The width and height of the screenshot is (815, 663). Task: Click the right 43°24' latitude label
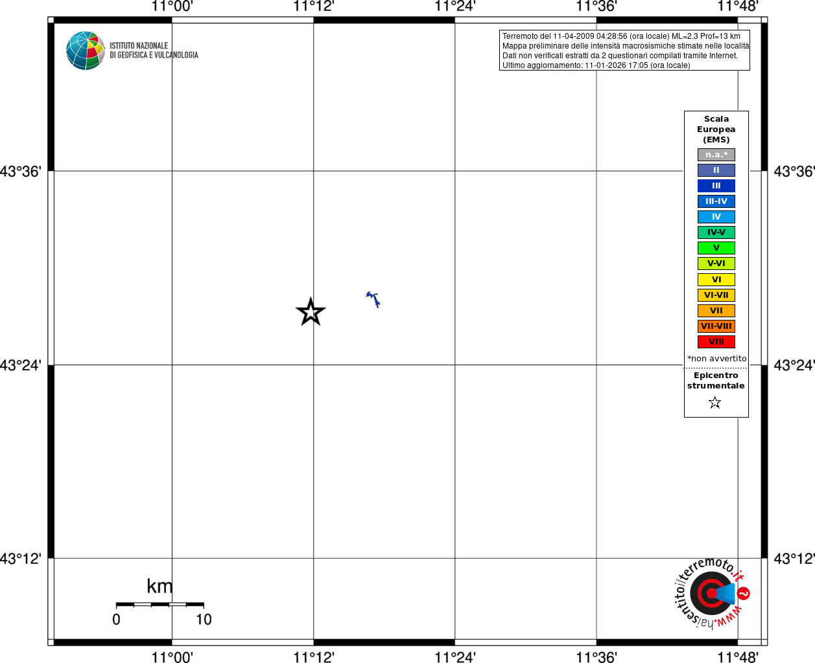pos(794,365)
